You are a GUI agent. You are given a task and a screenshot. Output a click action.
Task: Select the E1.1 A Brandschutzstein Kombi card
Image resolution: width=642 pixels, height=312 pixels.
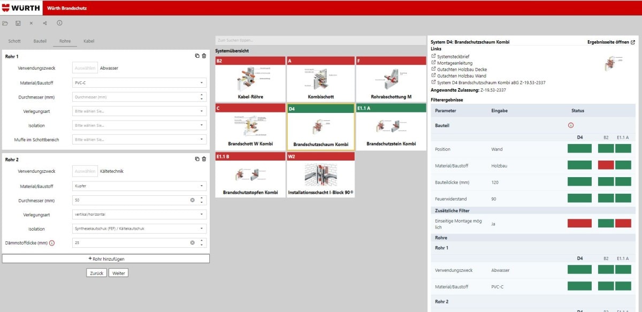click(x=391, y=127)
